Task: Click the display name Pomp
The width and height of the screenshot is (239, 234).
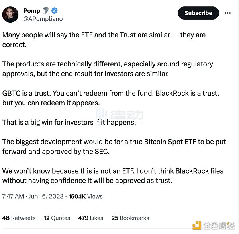Action: 32,10
